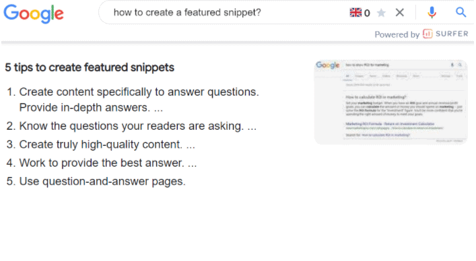Click the blue magnifier search icon

pyautogui.click(x=461, y=12)
